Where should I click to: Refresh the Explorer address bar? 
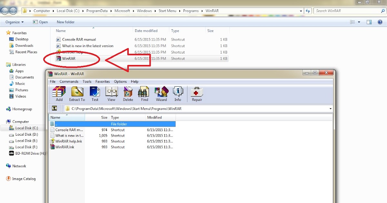pyautogui.click(x=308, y=11)
